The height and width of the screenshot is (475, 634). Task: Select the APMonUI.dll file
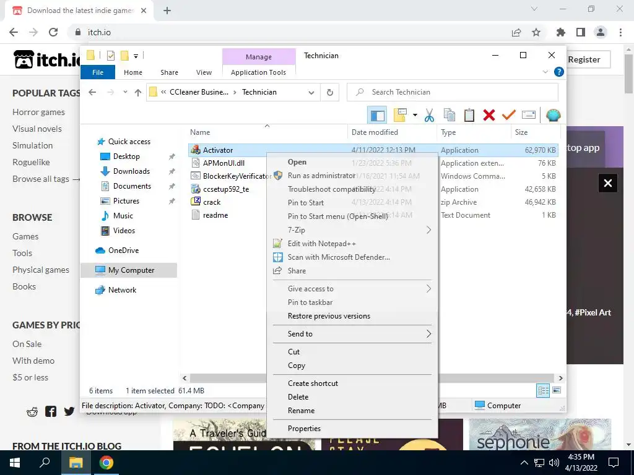point(223,163)
